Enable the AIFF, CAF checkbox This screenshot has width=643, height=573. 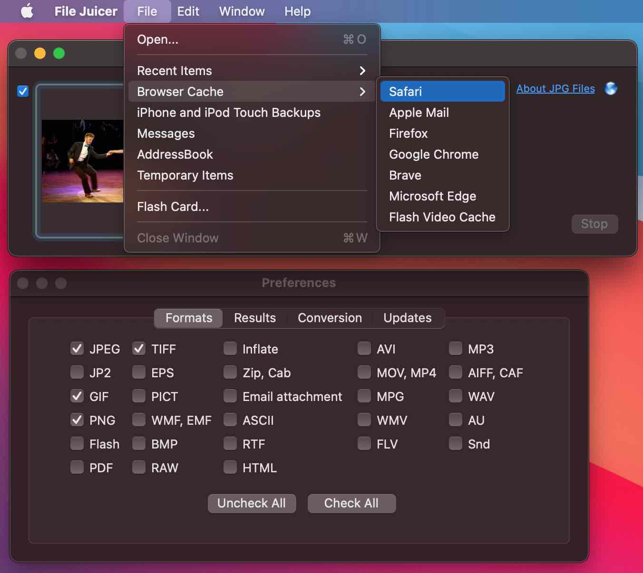pos(456,372)
